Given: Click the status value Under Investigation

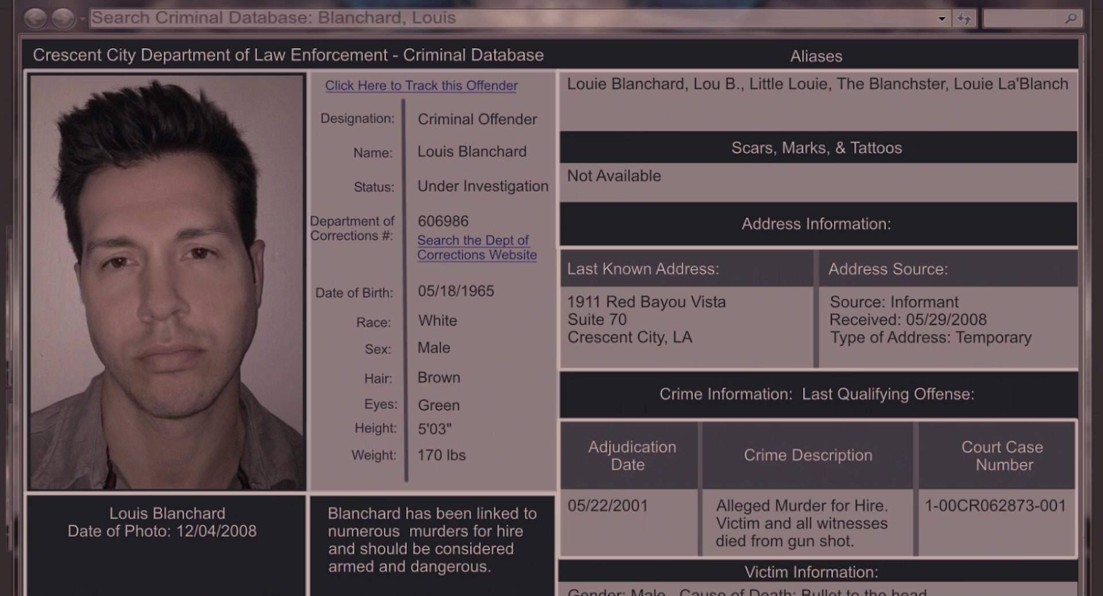Looking at the screenshot, I should 483,186.
